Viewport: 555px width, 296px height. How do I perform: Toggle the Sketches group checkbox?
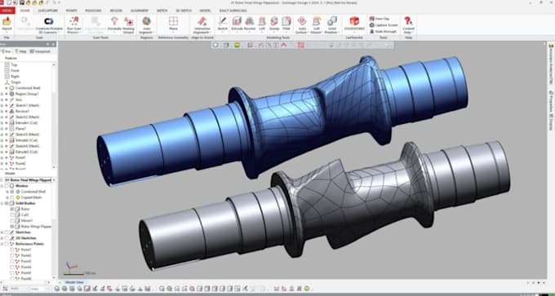tap(7, 232)
